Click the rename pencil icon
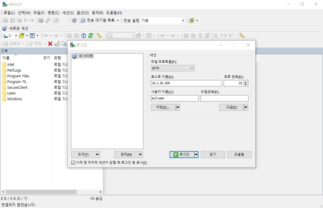This screenshot has height=208, width=323. click(57, 44)
